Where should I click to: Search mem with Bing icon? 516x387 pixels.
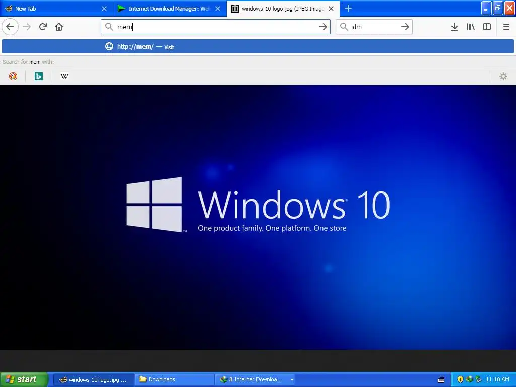point(38,76)
